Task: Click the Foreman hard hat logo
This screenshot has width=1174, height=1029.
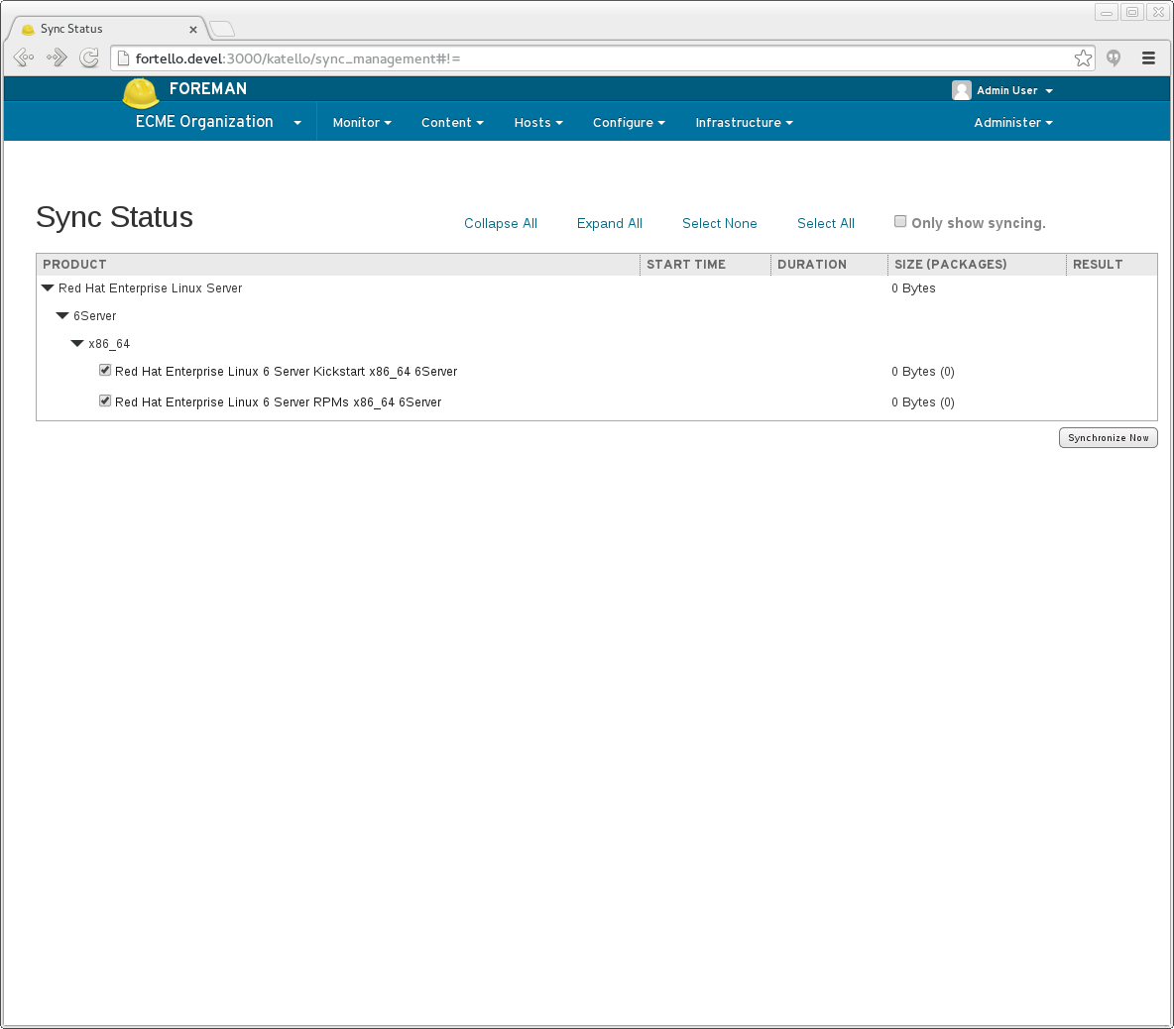Action: point(141,93)
